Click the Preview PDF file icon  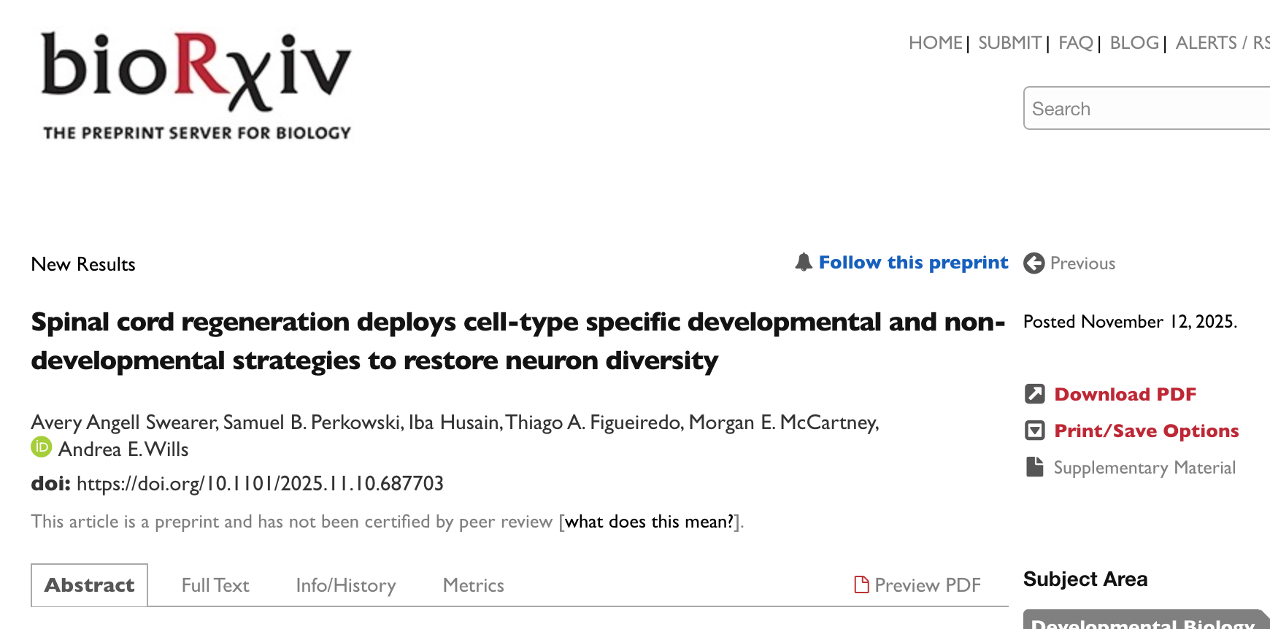(861, 584)
